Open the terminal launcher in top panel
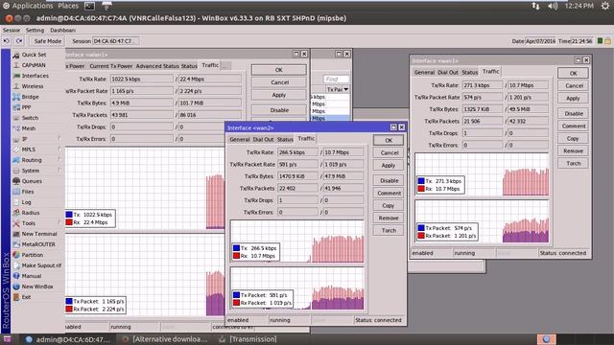This screenshot has width=614, height=345. click(89, 6)
